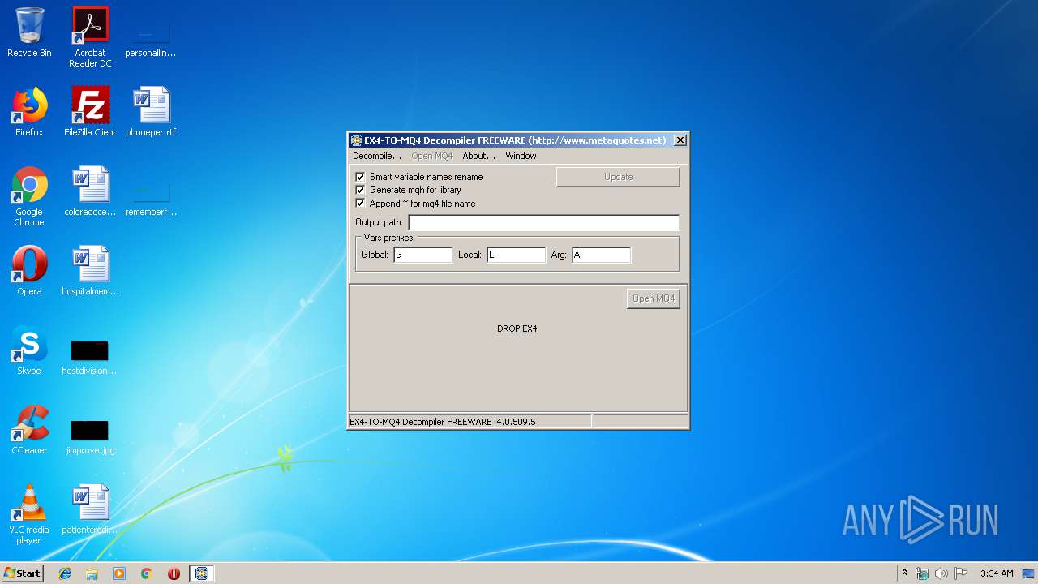Launch Firefox from the desktop
The width and height of the screenshot is (1038, 584).
29,112
